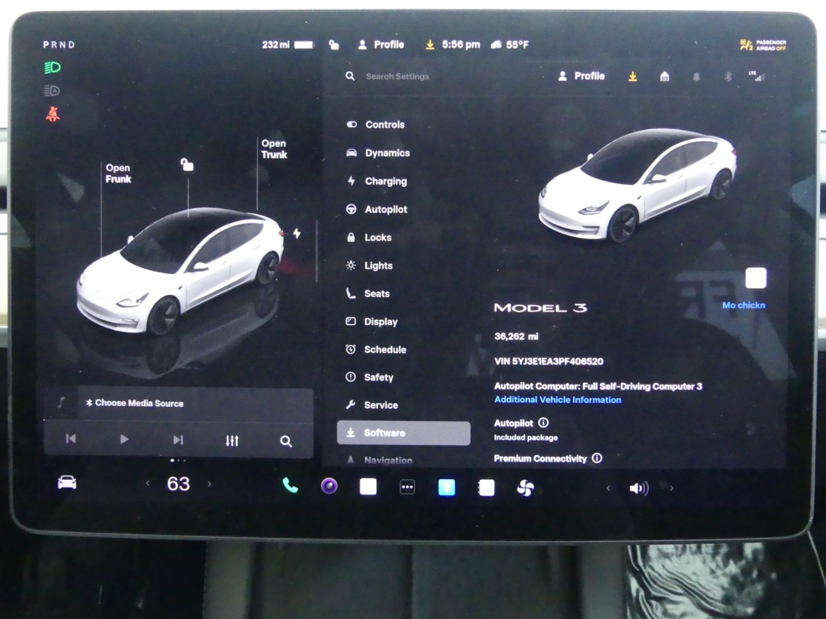The height and width of the screenshot is (619, 826).
Task: Tap the phone icon in bottom dock
Action: pyautogui.click(x=290, y=487)
